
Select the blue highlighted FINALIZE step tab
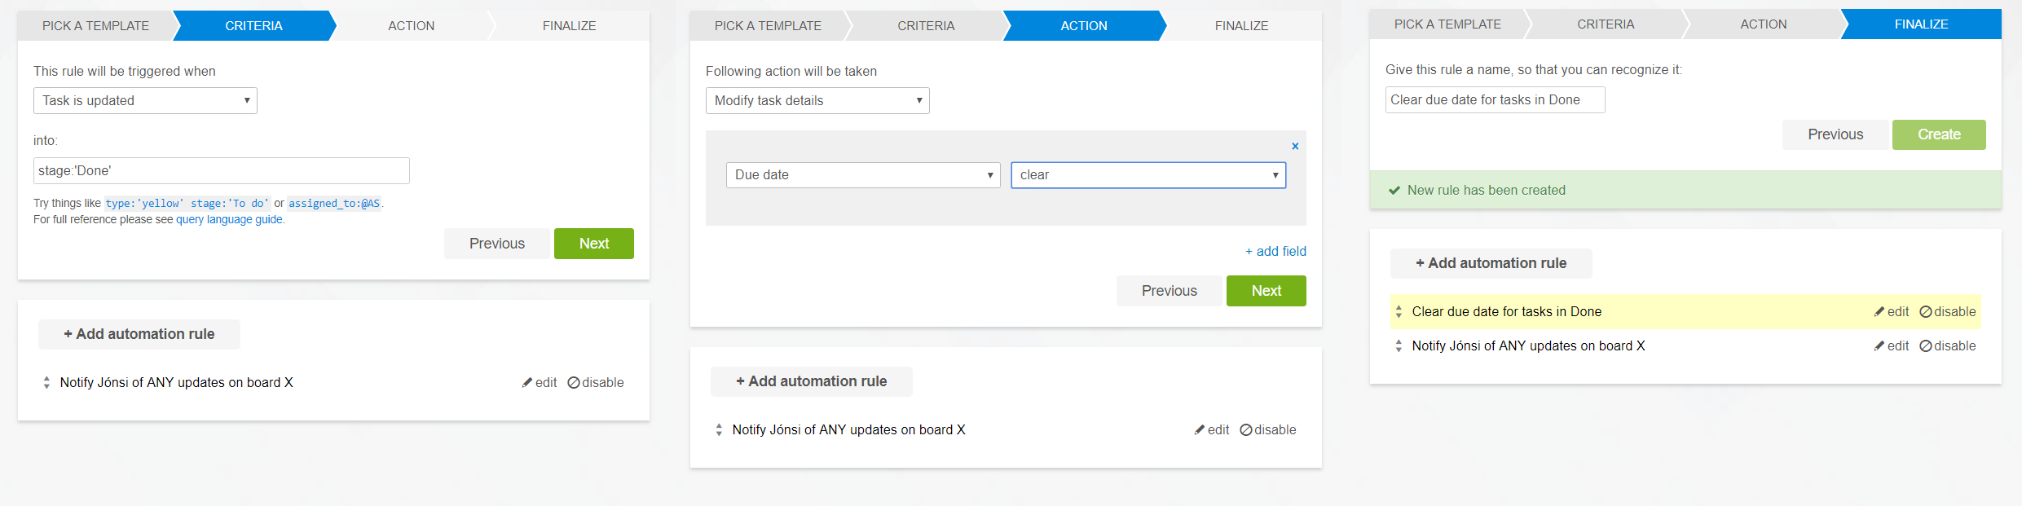tap(1920, 24)
